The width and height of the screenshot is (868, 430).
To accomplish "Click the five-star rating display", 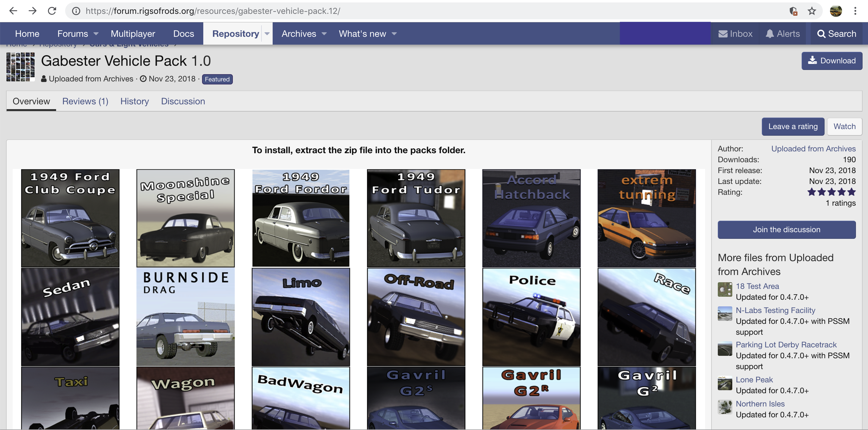I will pos(831,192).
